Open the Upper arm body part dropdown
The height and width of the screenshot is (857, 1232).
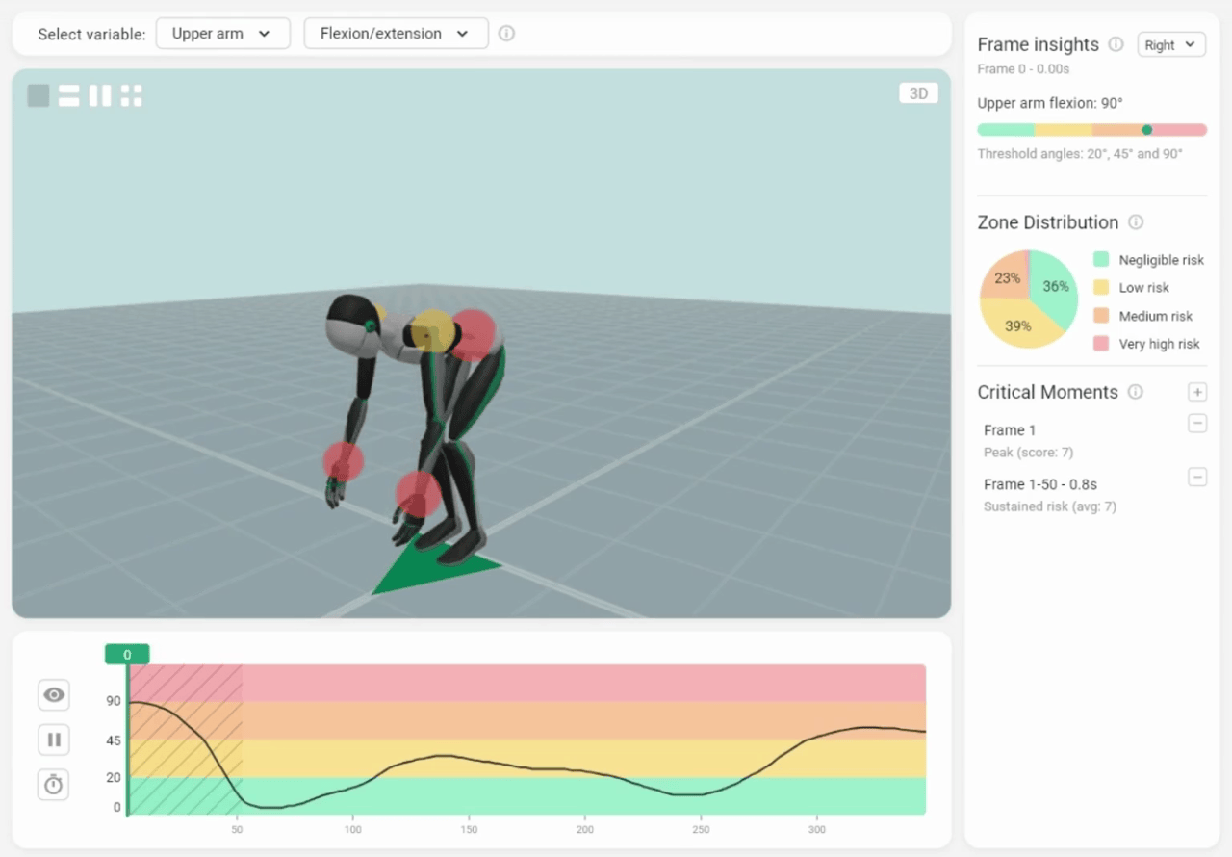click(222, 34)
